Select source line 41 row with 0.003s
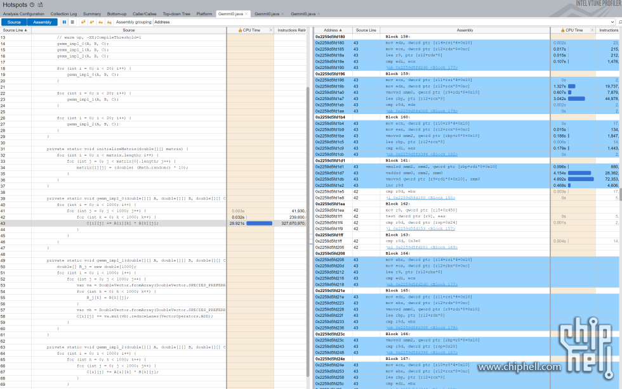 [154, 211]
